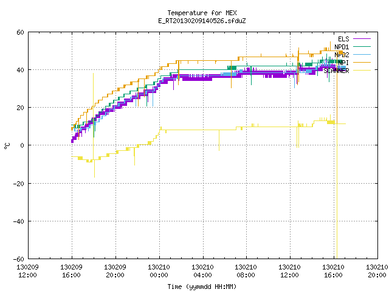Click the y-axis value 40
Viewport: 389px width, 292px height.
[x=20, y=70]
